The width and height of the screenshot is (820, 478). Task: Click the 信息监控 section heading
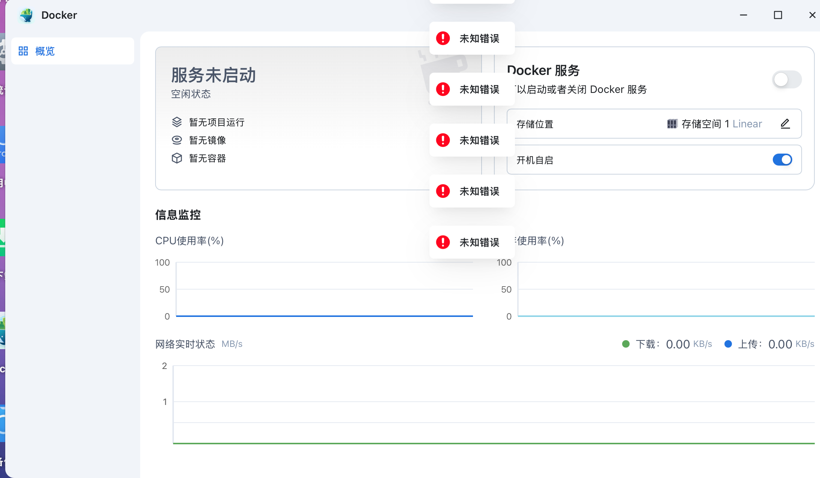pos(178,215)
